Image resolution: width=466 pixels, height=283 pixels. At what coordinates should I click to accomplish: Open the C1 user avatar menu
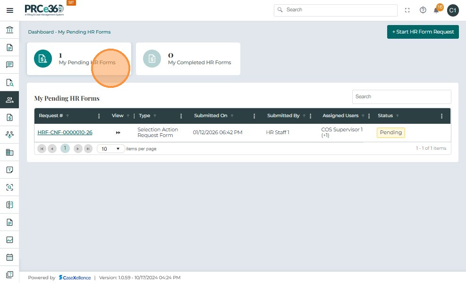coord(453,10)
